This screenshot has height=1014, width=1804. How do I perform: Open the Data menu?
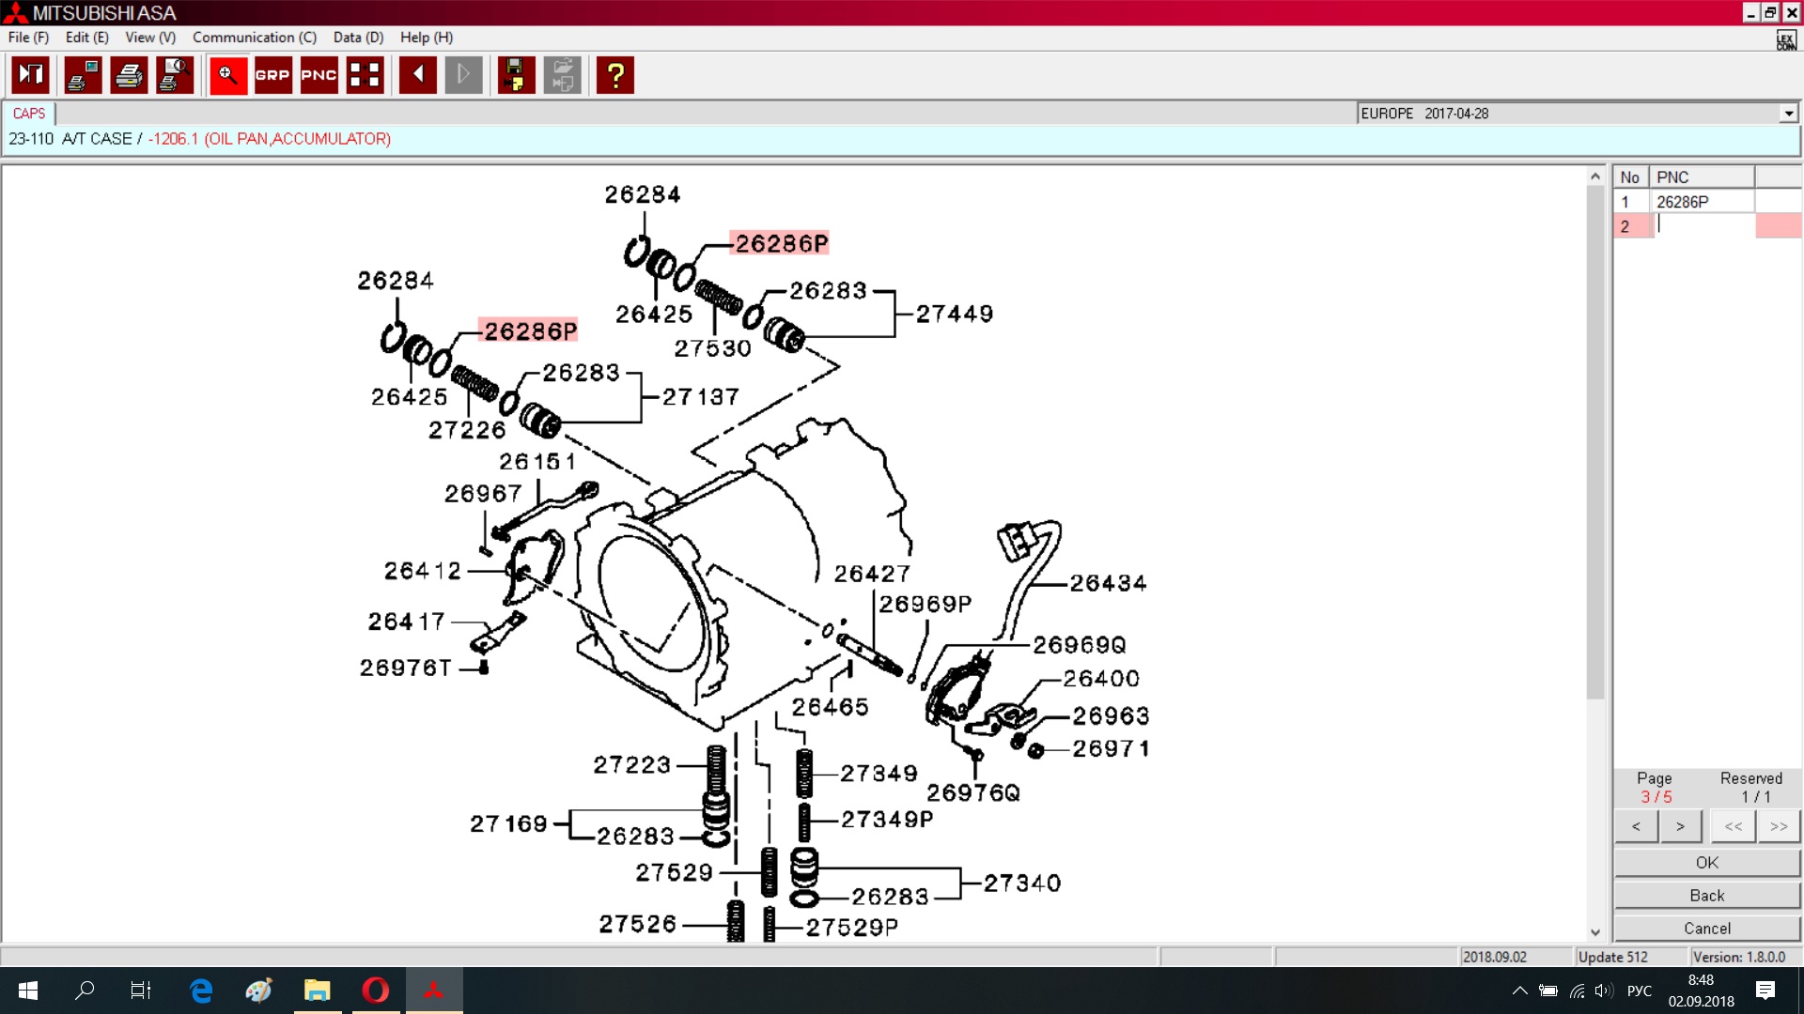pos(358,38)
